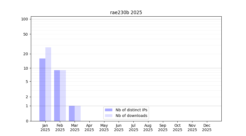Select the 'Nb of downloads' legend label
Viewport: 246px width, 136px height.
pos(131,116)
